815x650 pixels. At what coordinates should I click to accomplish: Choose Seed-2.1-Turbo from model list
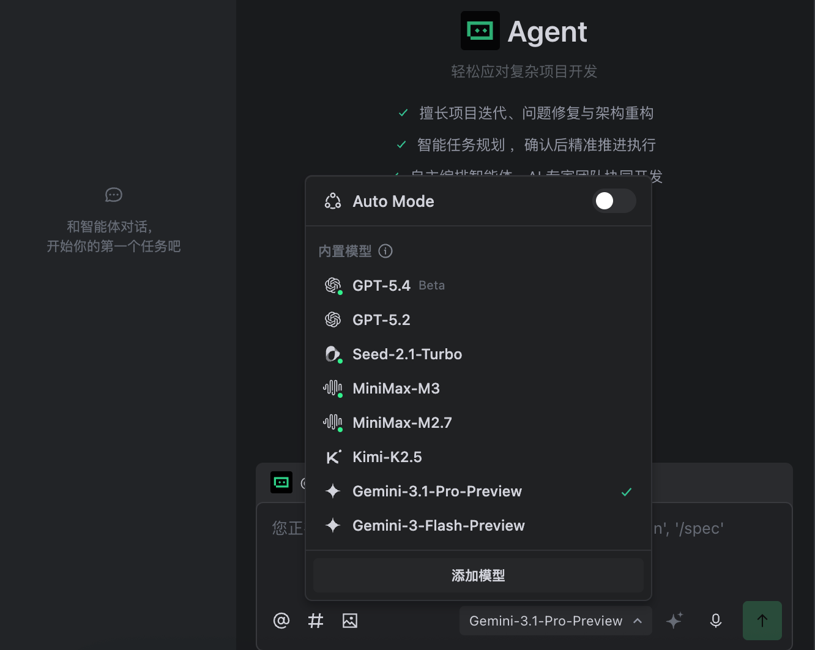[x=478, y=354]
